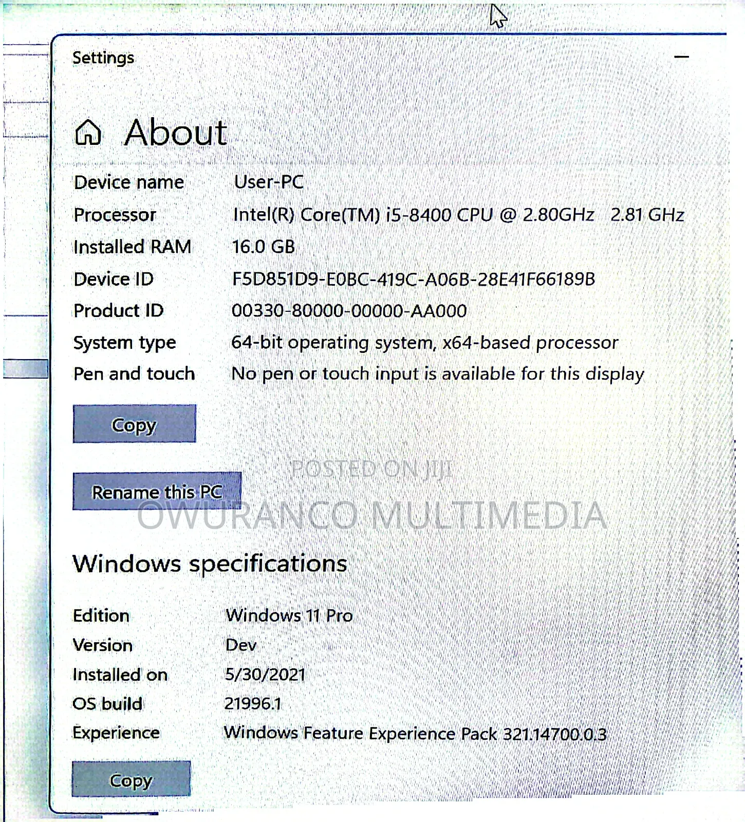
Task: Click the Installed on label
Action: pos(120,675)
